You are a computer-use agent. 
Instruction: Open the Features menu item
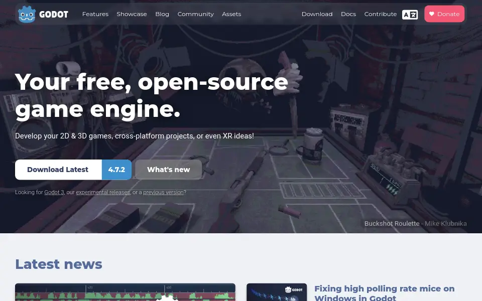pyautogui.click(x=95, y=14)
